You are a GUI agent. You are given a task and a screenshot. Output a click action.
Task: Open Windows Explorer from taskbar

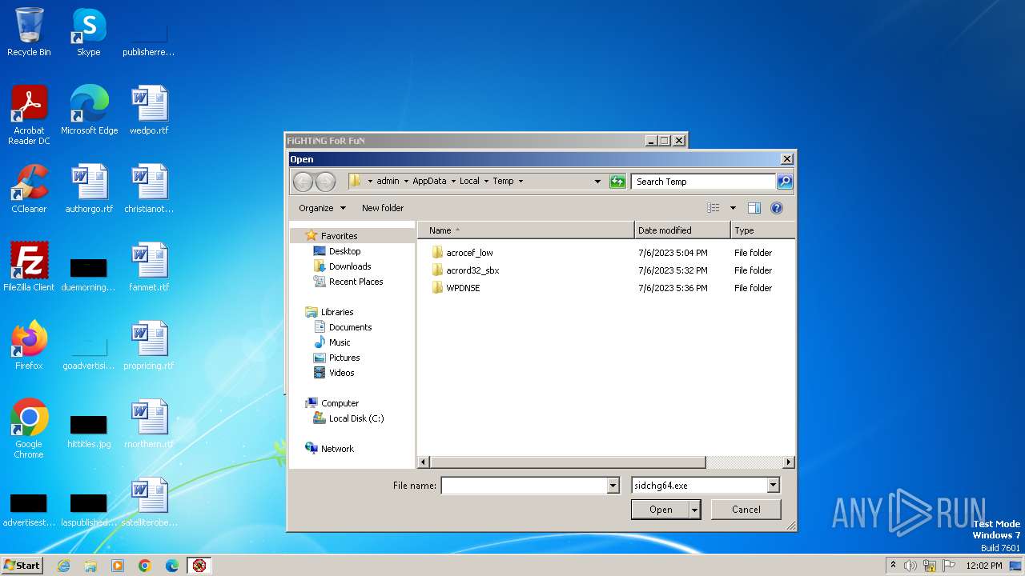coord(90,566)
